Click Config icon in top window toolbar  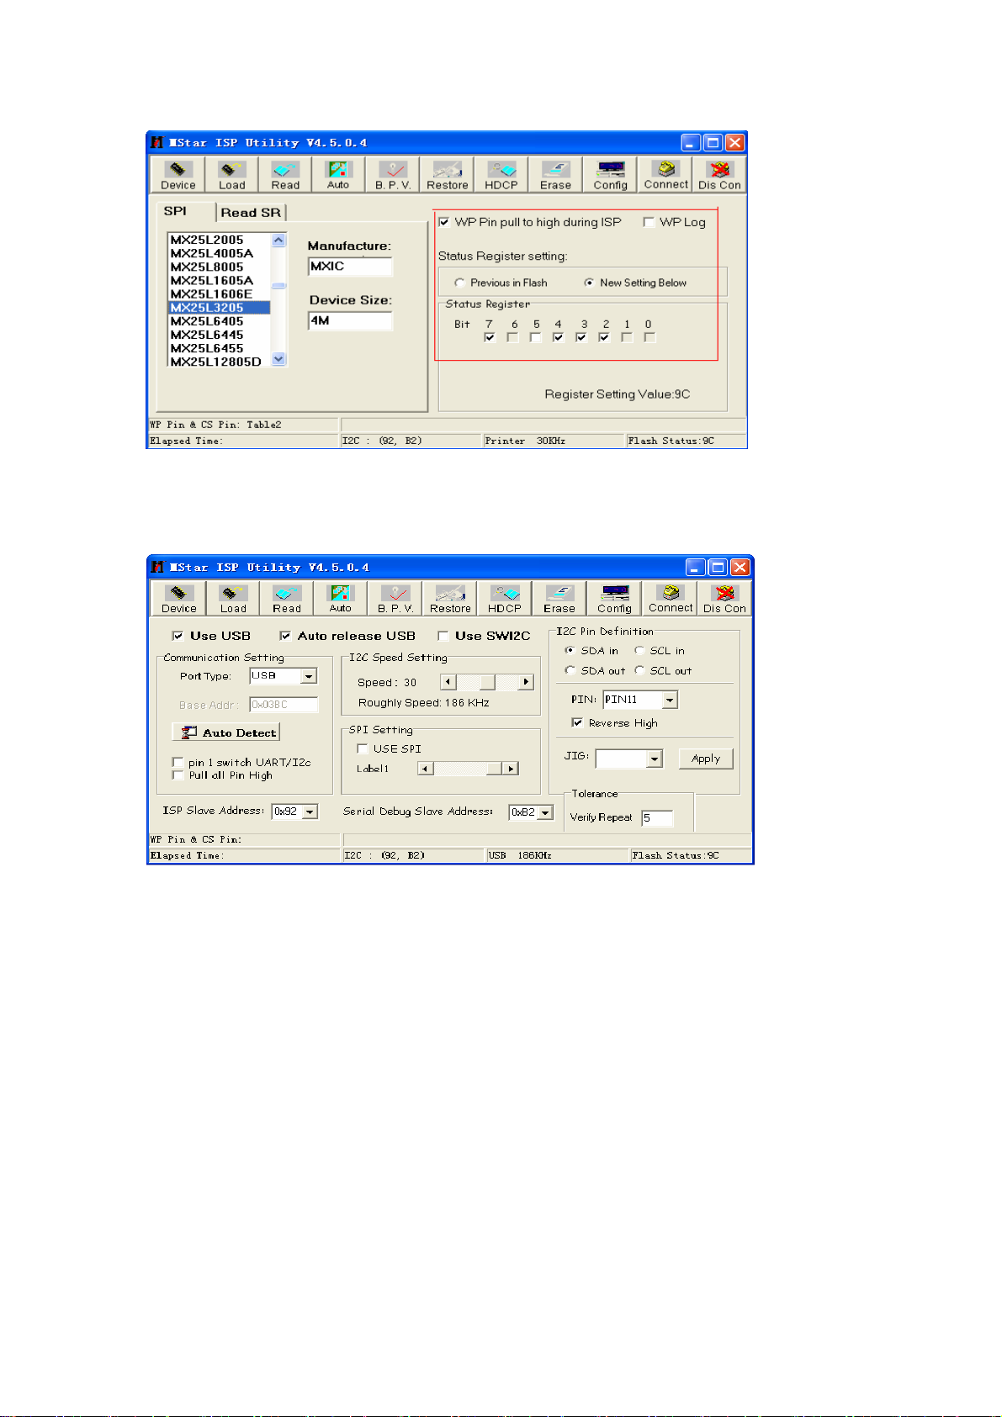coord(610,175)
